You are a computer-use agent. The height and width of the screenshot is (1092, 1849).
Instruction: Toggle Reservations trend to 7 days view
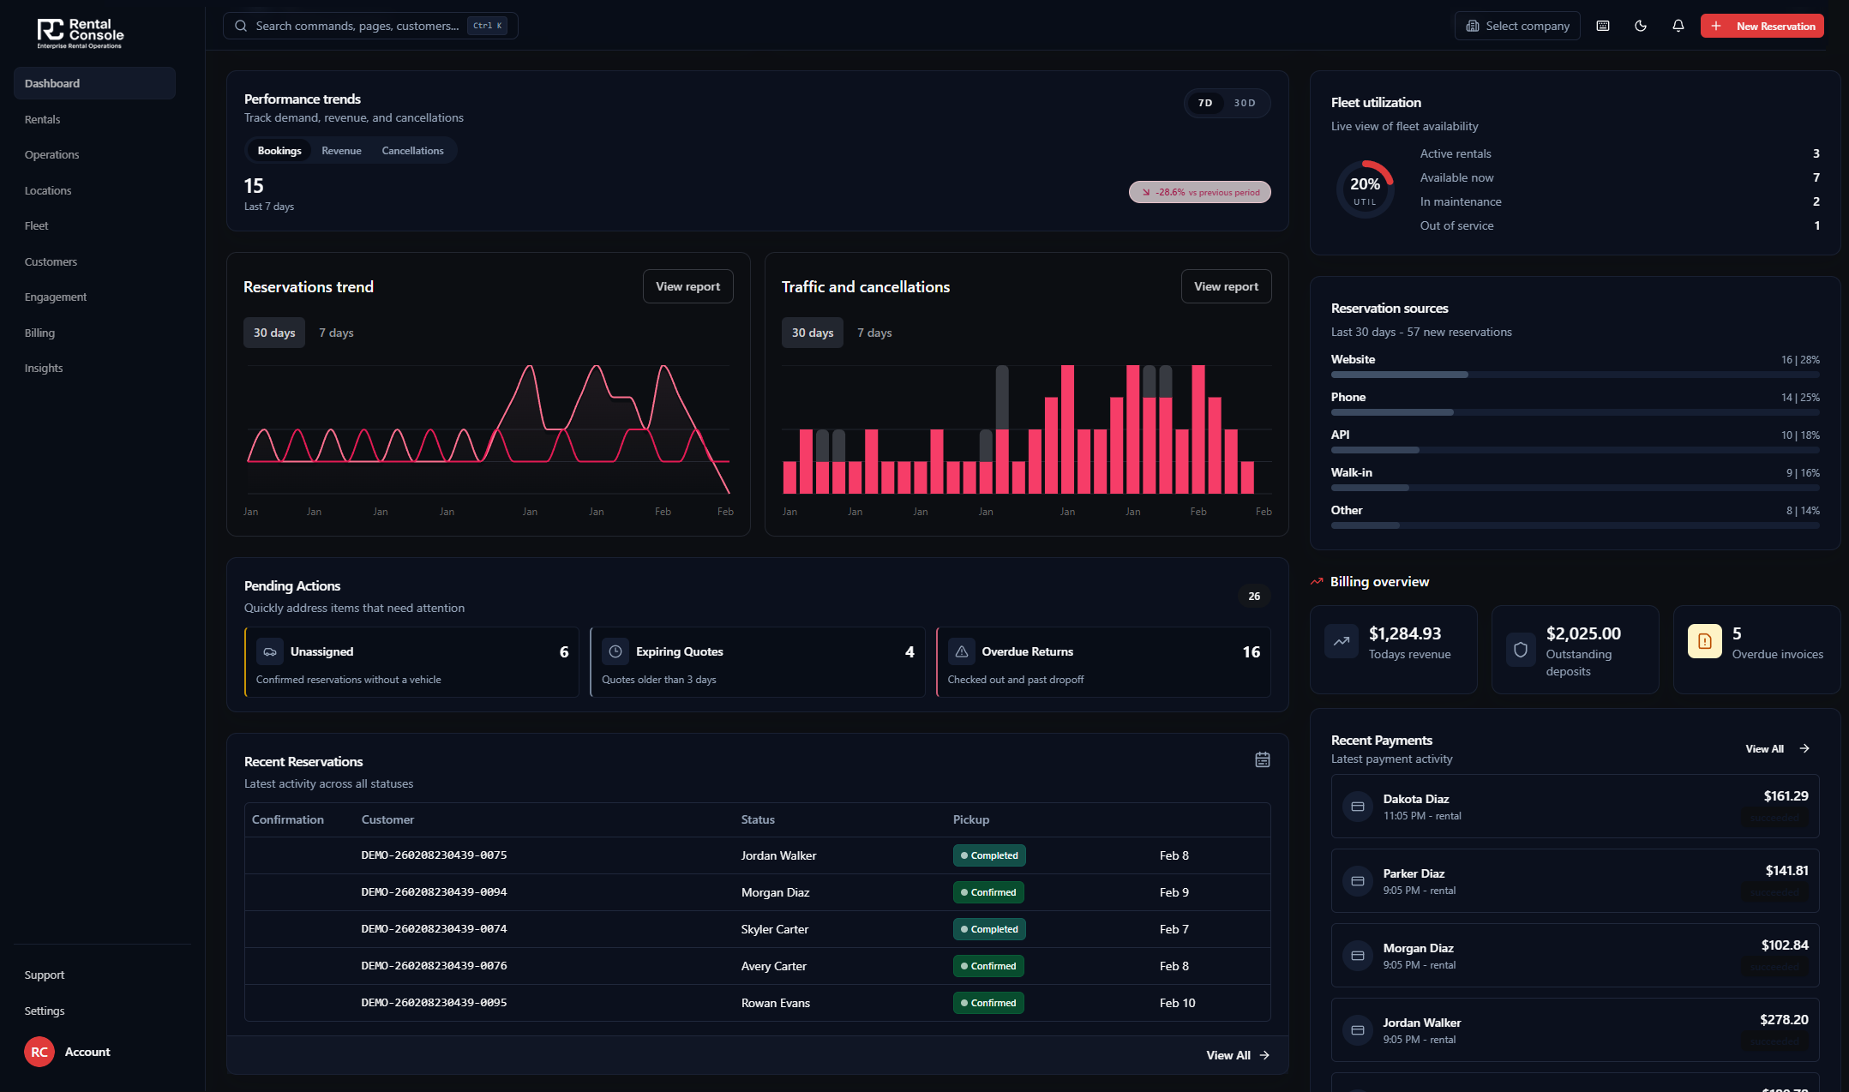(336, 333)
